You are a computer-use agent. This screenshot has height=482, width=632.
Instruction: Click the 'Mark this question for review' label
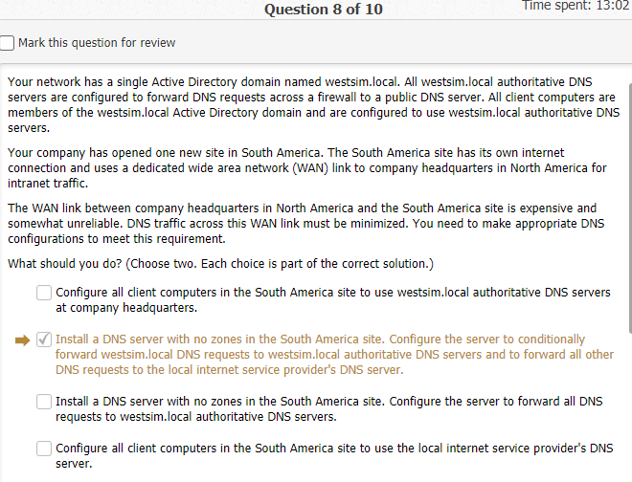point(97,43)
